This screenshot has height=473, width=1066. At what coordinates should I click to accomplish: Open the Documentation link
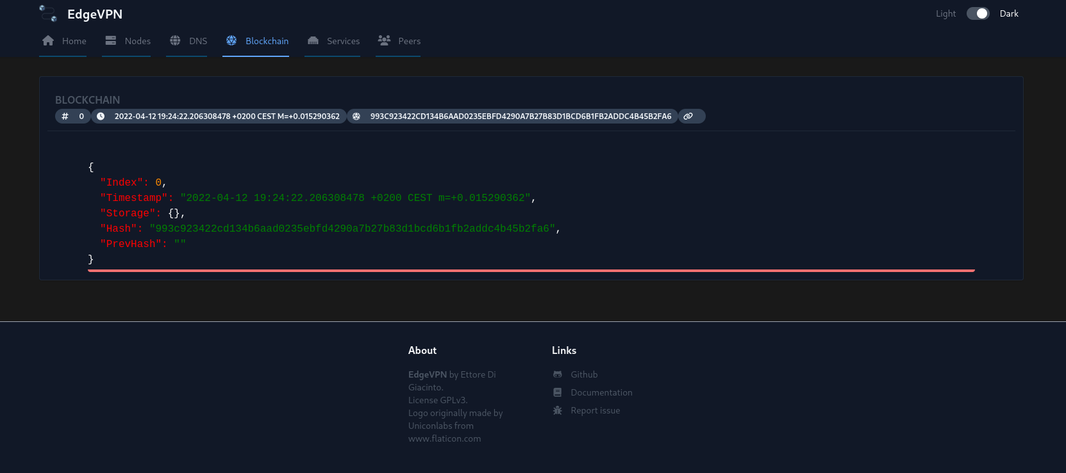(601, 392)
